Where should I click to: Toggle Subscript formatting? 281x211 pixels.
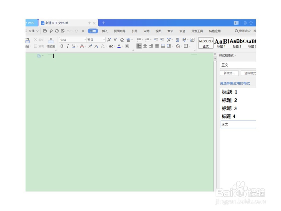96,46
